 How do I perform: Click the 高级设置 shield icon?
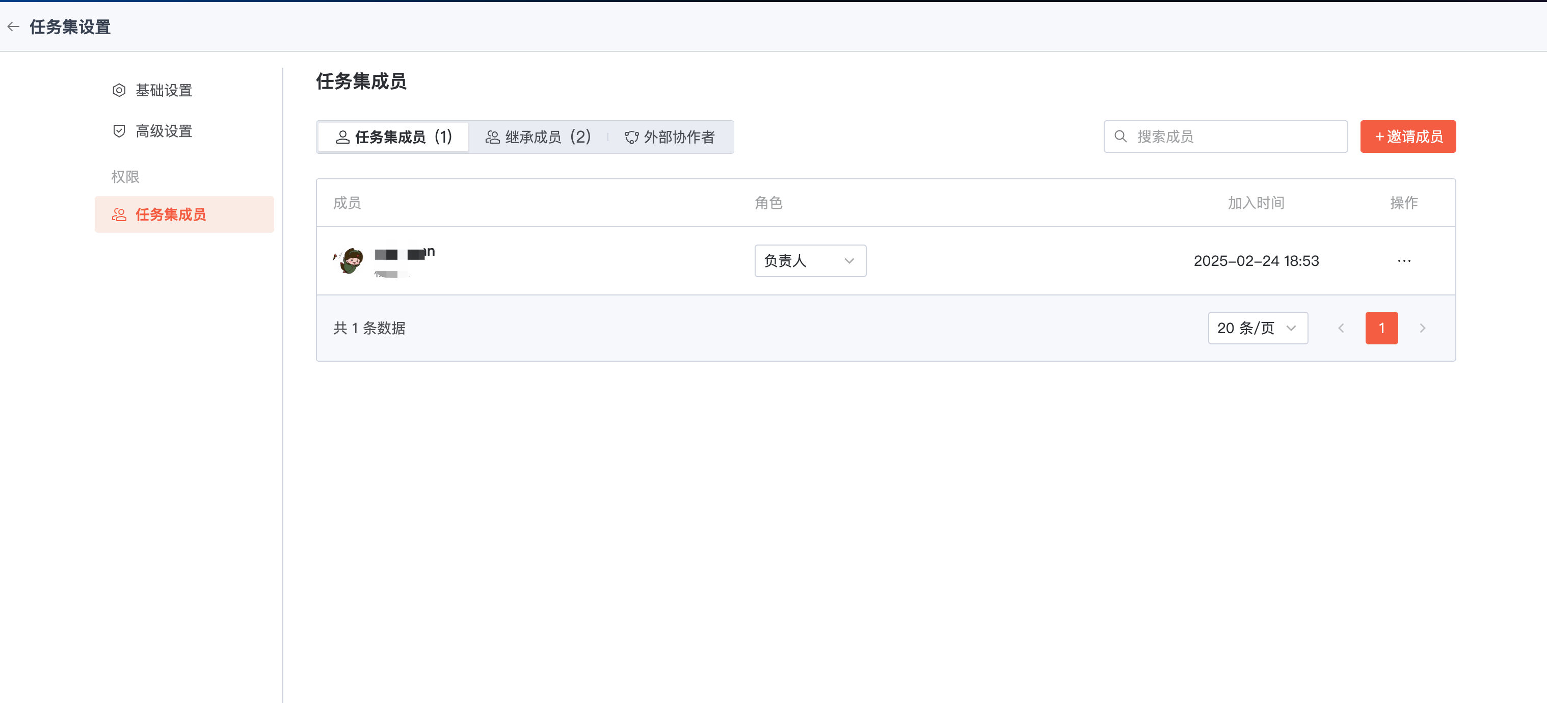point(119,131)
